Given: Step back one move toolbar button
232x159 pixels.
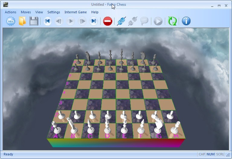Looking at the screenshot, I should [59, 21].
